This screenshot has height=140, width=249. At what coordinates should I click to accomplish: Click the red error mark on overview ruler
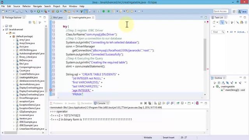[207, 69]
